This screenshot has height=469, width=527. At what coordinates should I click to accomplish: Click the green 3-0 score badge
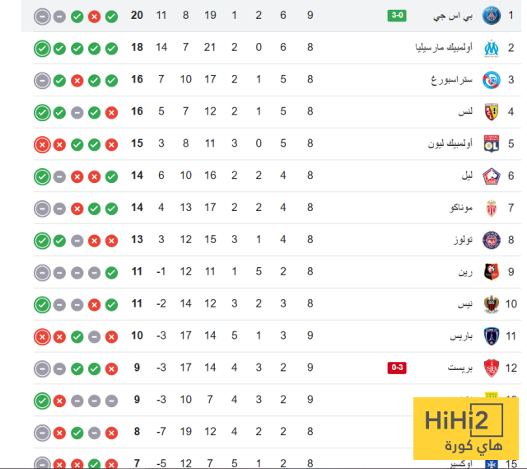396,16
